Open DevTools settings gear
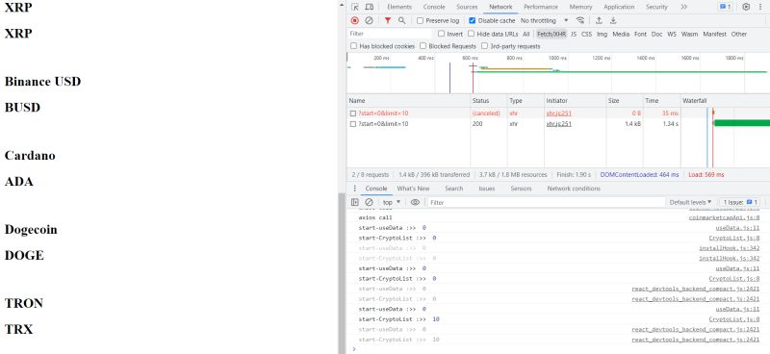Image resolution: width=770 pixels, height=354 pixels. (746, 7)
